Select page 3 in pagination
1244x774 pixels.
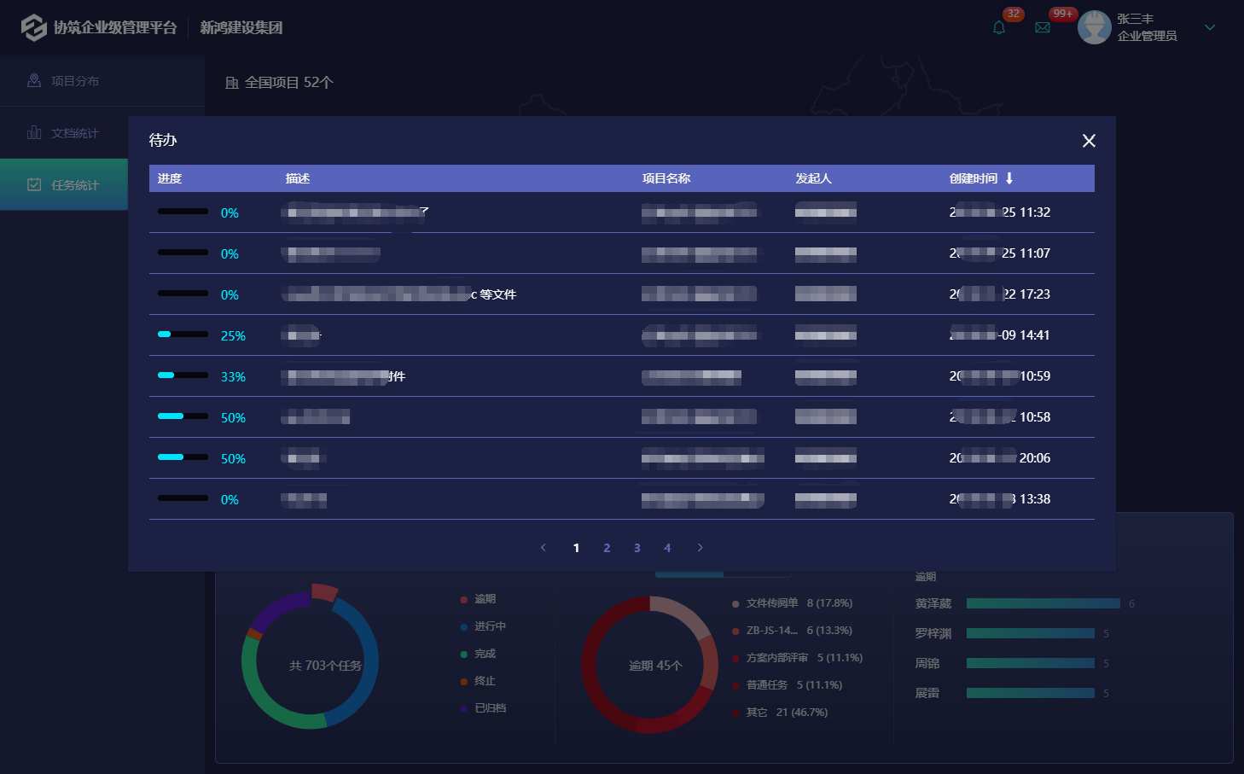(x=637, y=548)
